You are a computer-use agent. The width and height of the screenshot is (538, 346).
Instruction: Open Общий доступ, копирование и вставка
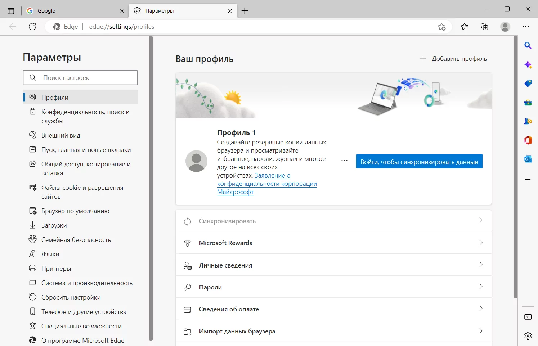tap(80, 168)
